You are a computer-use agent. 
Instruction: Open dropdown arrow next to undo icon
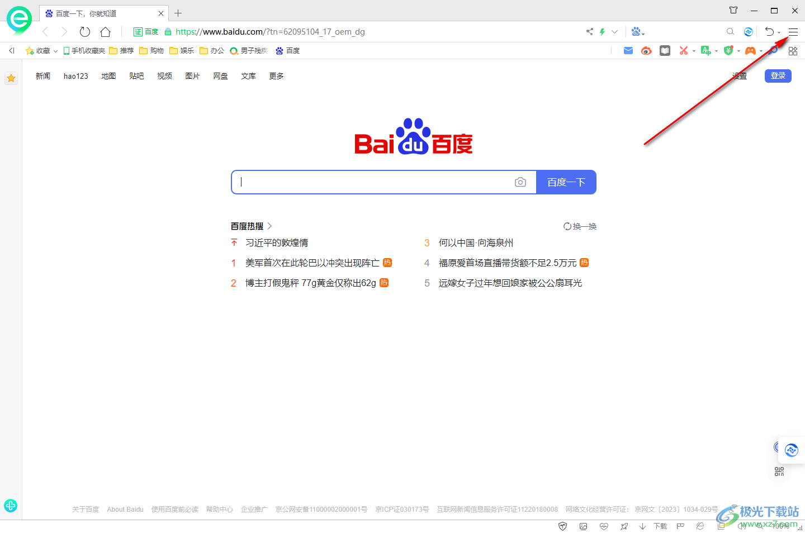pos(779,32)
